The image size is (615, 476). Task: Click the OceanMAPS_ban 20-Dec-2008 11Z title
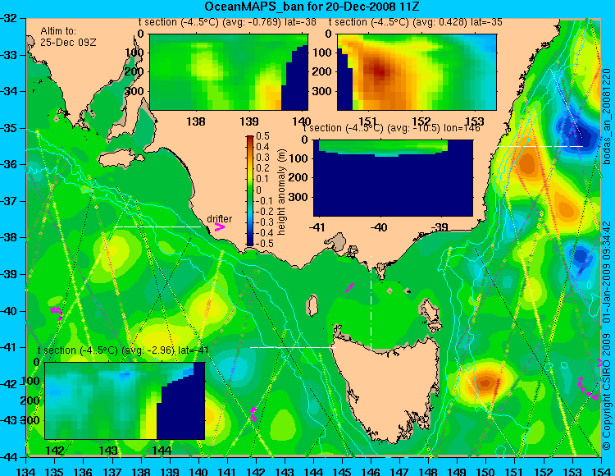coord(312,7)
